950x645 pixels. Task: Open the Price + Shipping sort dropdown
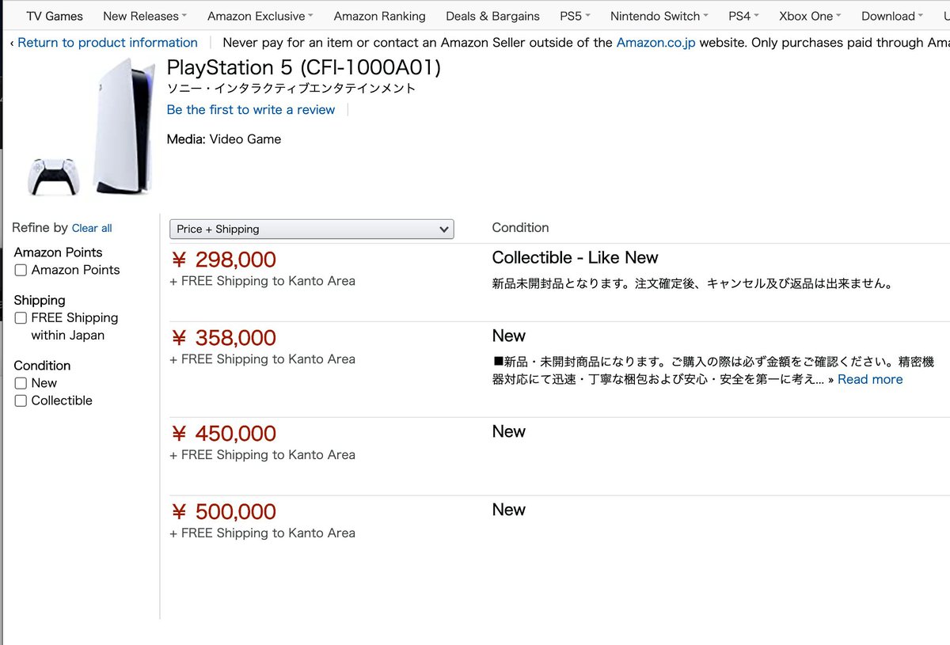click(x=311, y=229)
